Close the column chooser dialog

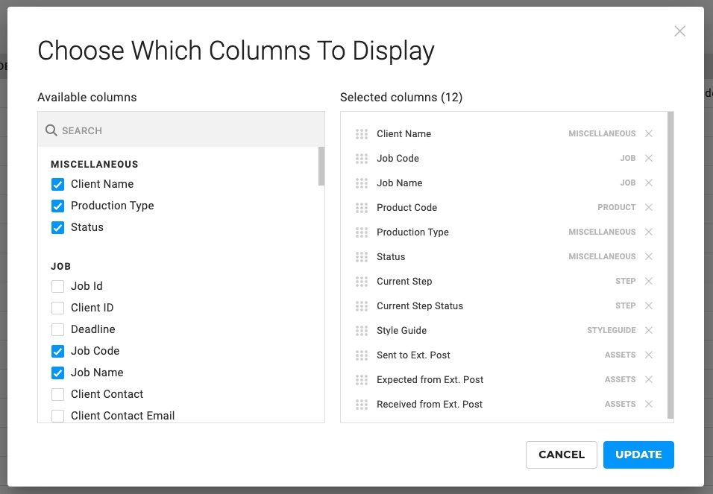click(x=679, y=31)
